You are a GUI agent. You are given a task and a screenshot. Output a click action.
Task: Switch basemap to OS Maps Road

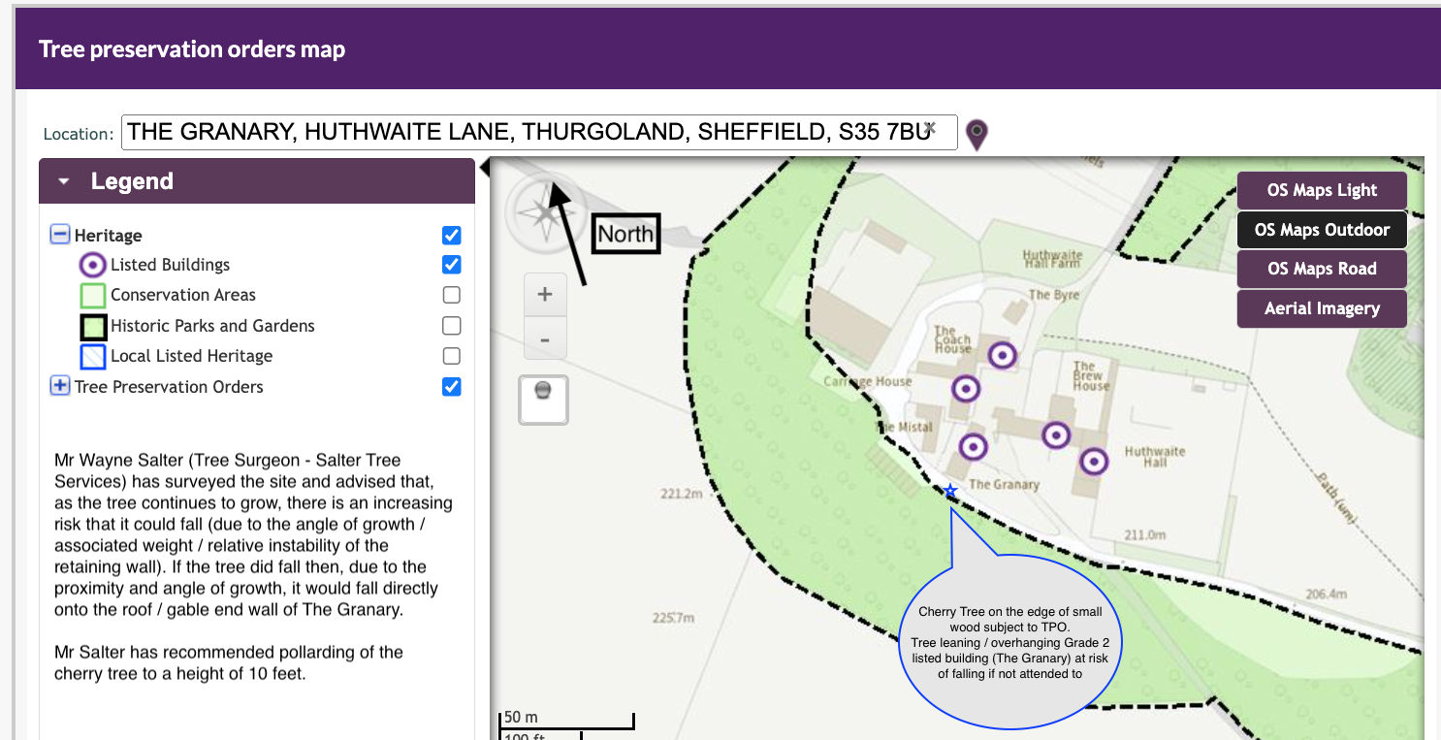pos(1322,269)
